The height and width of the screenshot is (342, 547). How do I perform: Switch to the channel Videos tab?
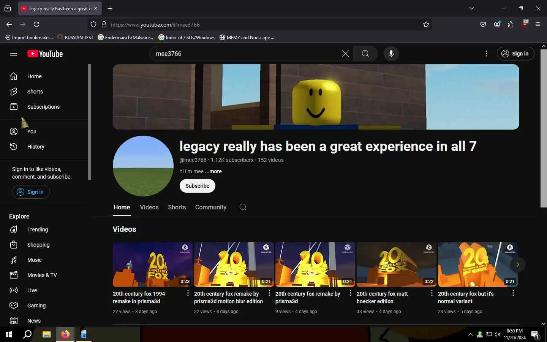(x=149, y=207)
